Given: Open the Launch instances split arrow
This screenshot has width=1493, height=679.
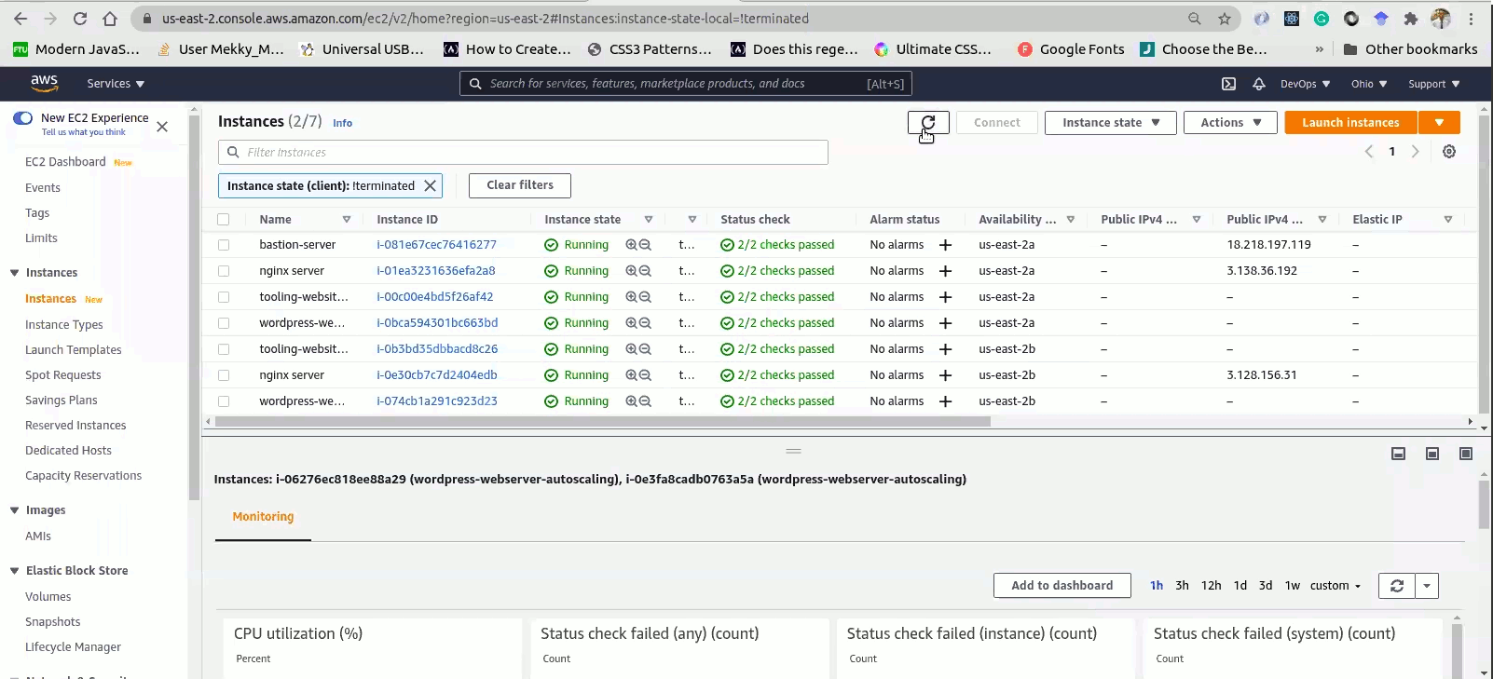Looking at the screenshot, I should (x=1439, y=123).
